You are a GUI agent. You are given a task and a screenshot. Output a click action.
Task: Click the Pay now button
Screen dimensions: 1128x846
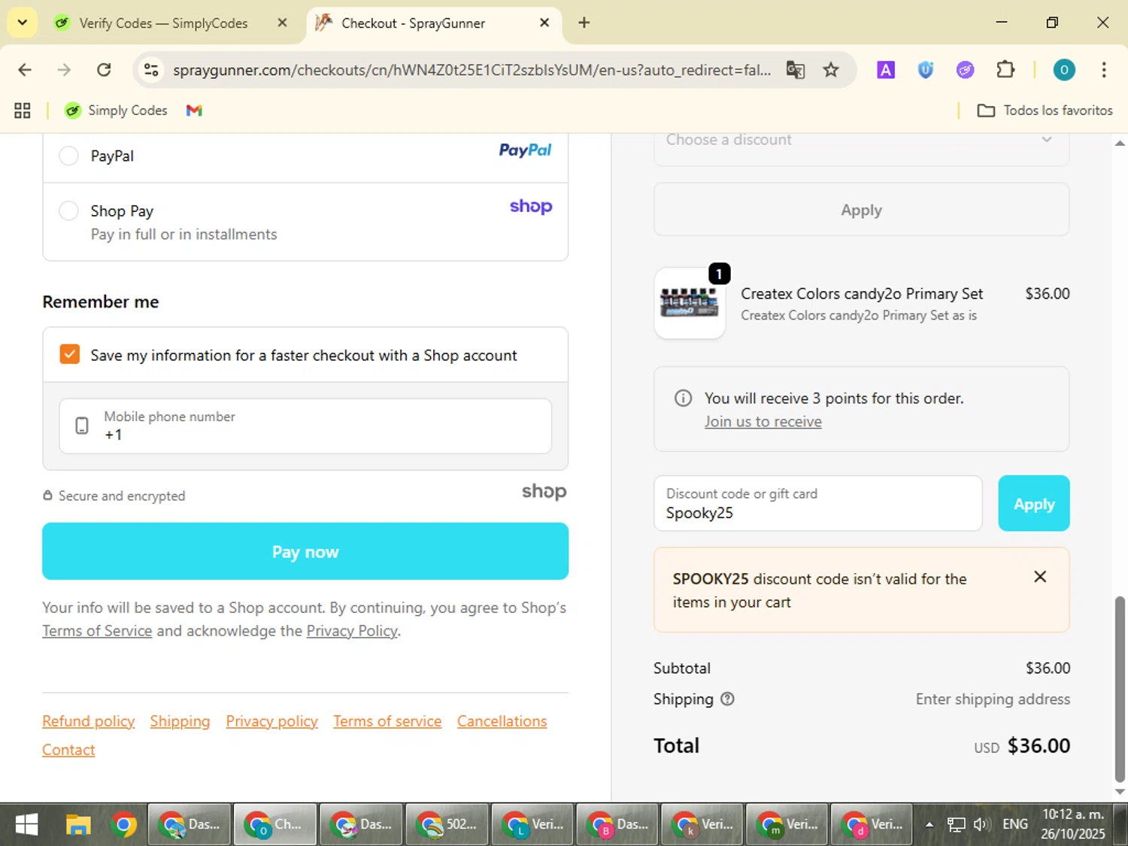pos(305,551)
